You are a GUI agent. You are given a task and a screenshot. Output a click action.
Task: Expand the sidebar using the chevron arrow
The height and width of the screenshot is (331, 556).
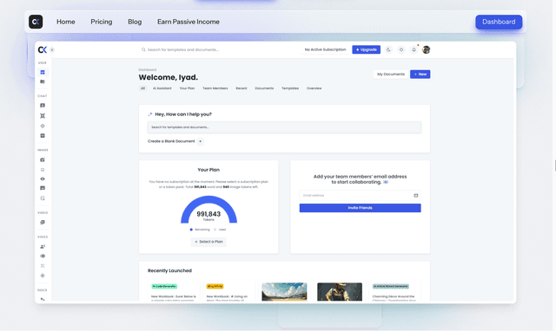click(x=52, y=50)
